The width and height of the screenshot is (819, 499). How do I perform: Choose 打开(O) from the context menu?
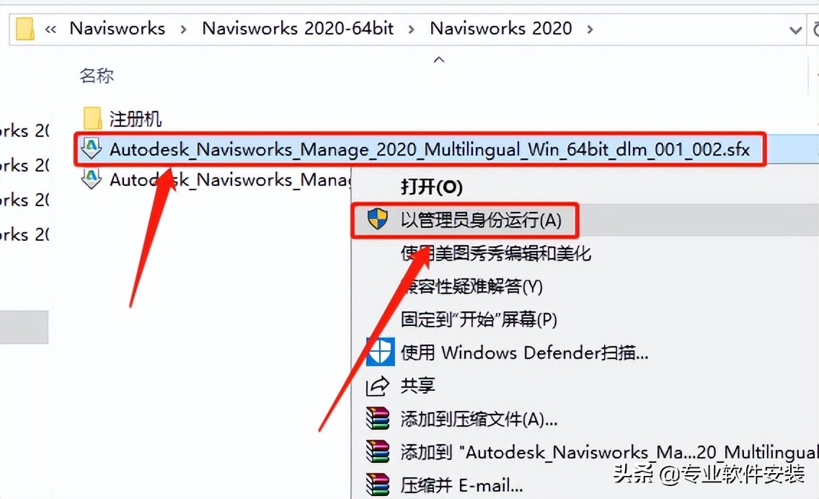tap(431, 187)
